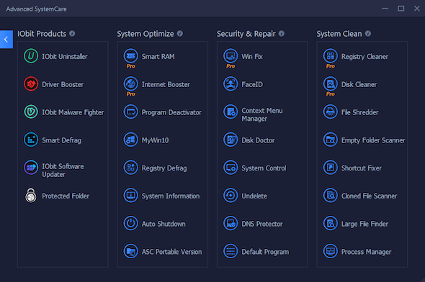Click the Auto Shutdown power icon
Image resolution: width=425 pixels, height=282 pixels.
click(130, 223)
